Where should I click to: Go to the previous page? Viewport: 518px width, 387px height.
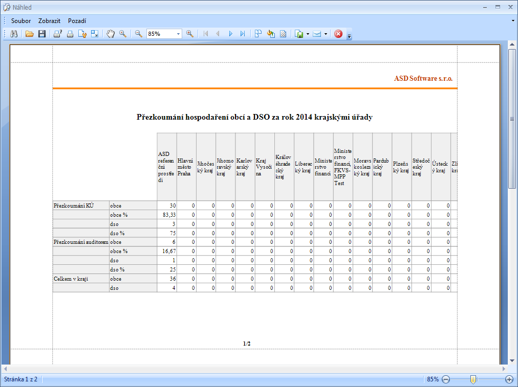218,34
